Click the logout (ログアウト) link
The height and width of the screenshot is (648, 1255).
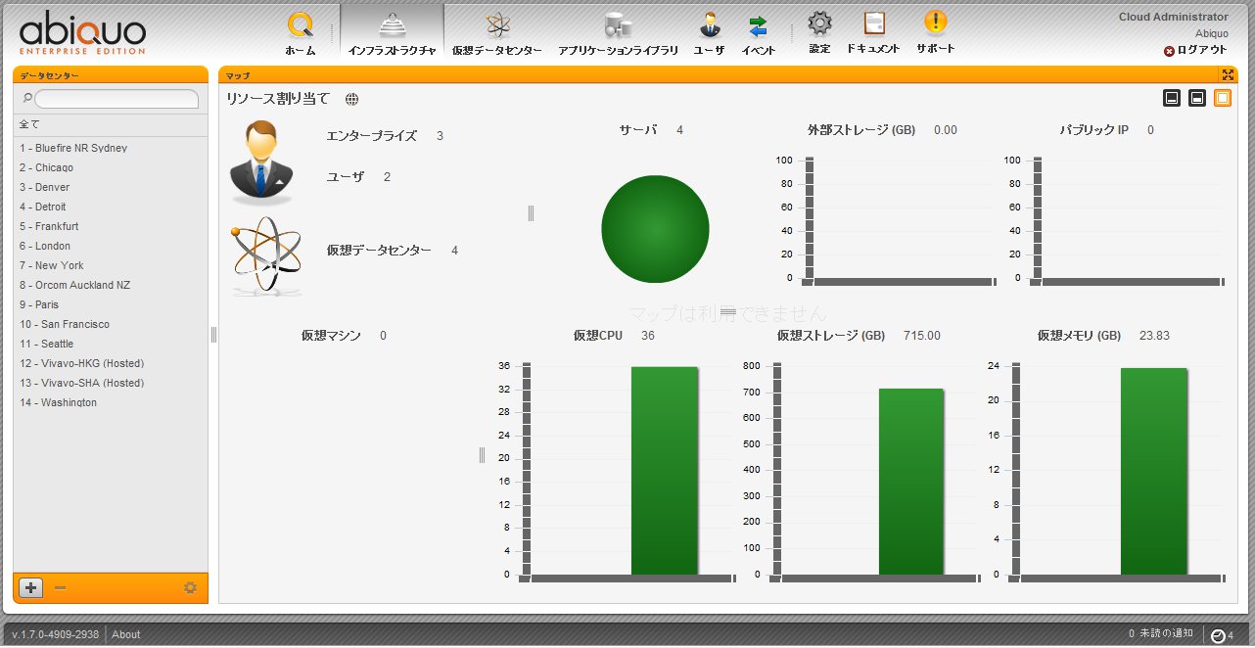click(1194, 50)
